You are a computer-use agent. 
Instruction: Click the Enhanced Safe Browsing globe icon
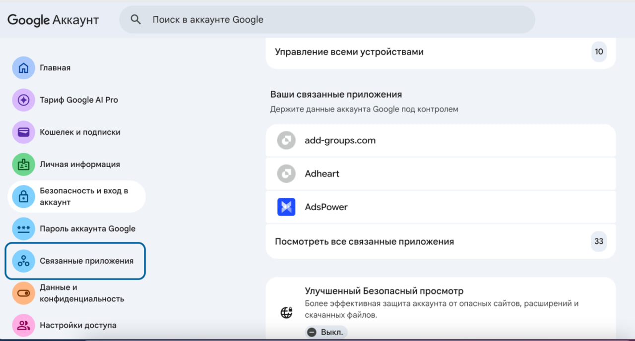(286, 313)
